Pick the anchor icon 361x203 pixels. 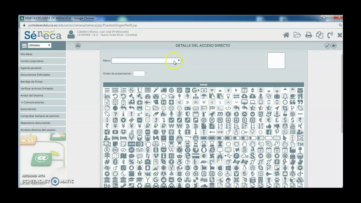277,114
